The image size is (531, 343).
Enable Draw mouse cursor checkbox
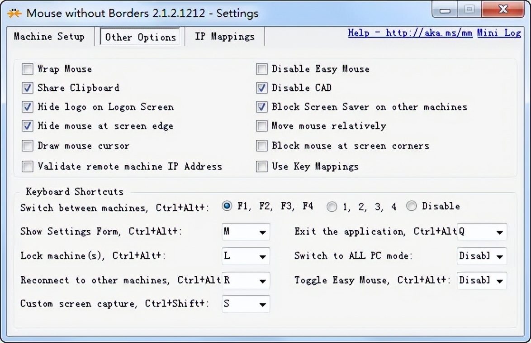point(28,146)
